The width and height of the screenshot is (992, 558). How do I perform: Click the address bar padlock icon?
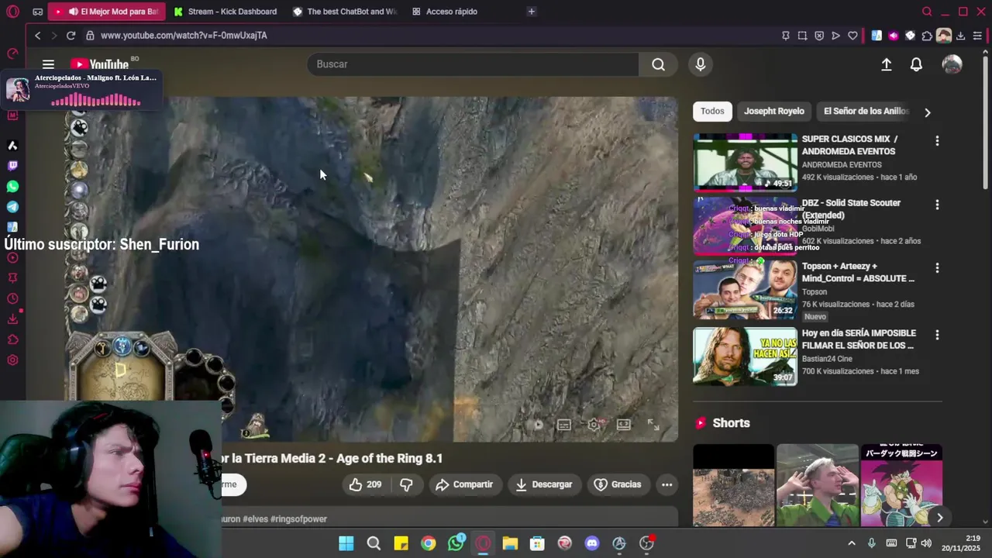pyautogui.click(x=90, y=36)
